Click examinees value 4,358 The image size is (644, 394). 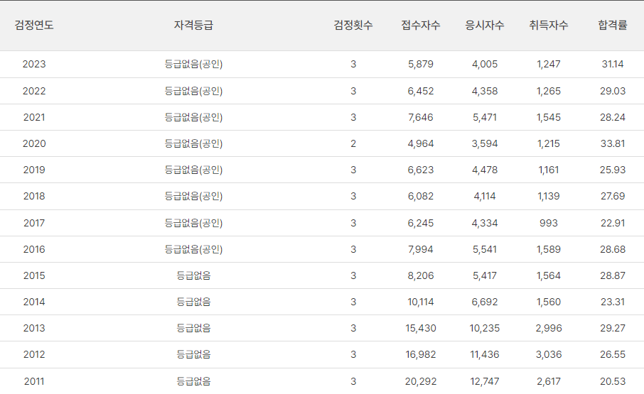[x=485, y=91]
